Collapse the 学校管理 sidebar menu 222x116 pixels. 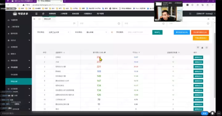(18, 67)
